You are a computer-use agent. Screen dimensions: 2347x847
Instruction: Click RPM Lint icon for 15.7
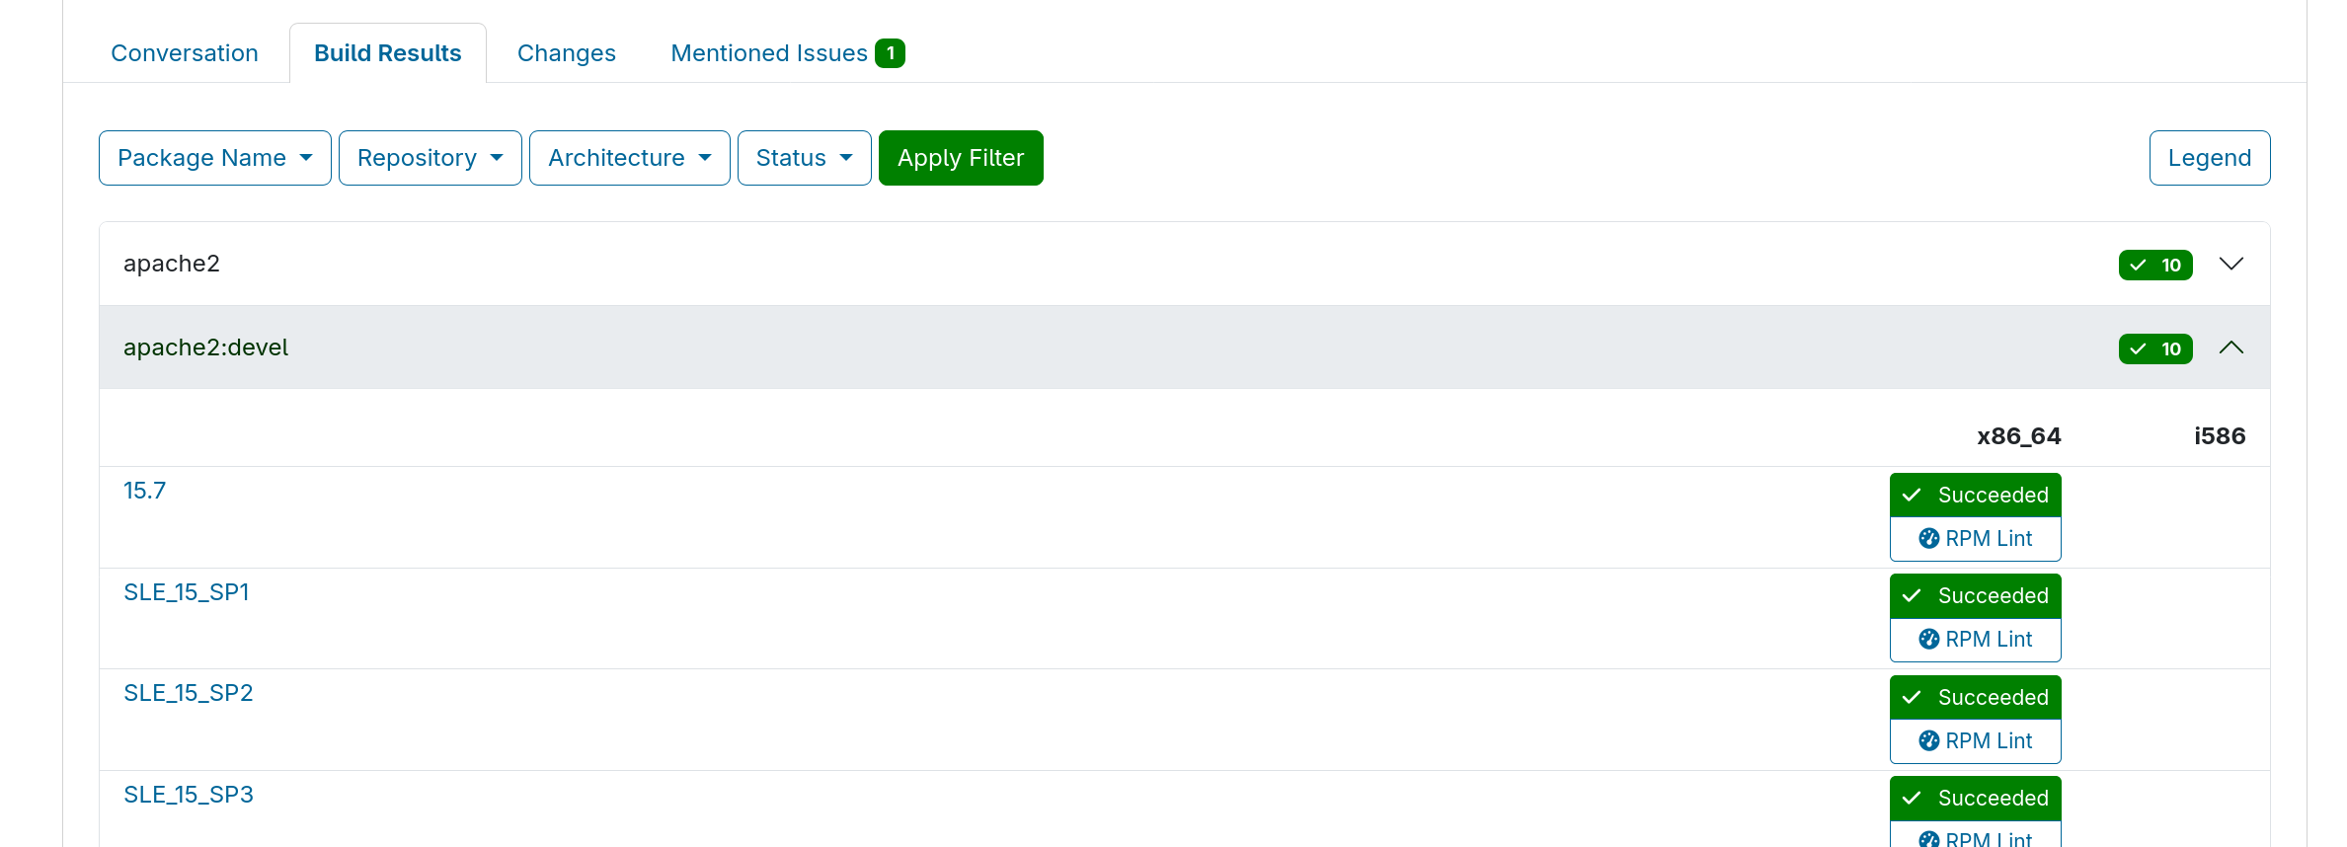click(1928, 539)
